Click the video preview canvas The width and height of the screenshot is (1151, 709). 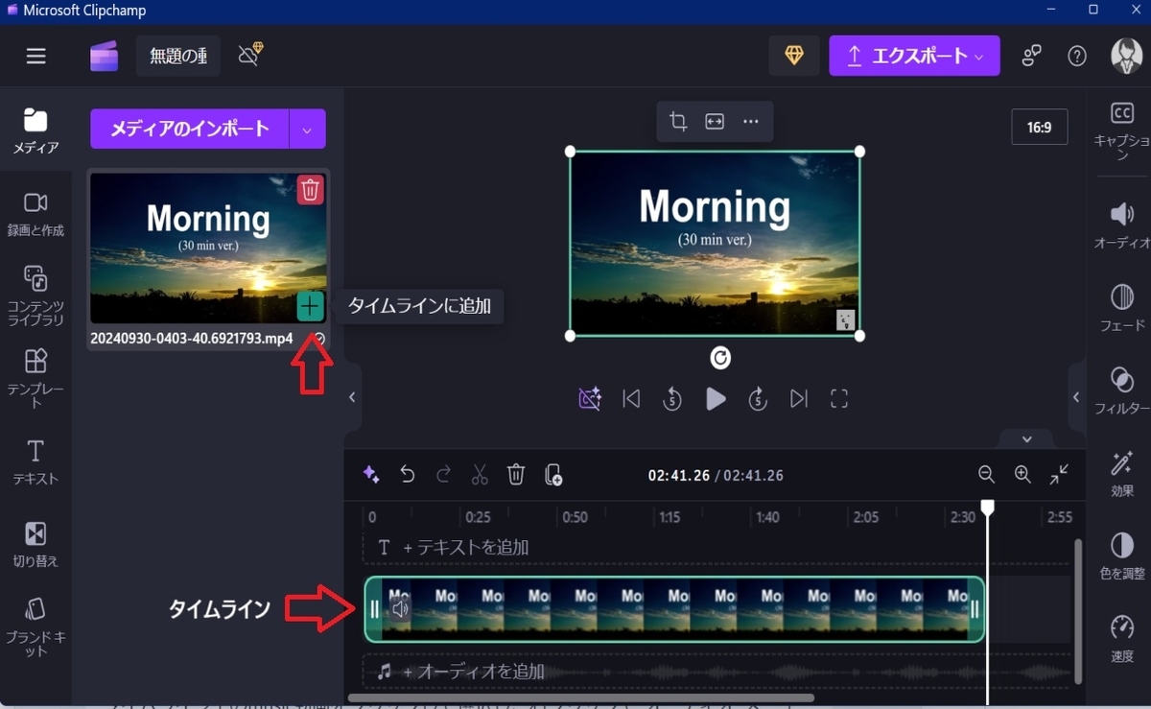click(x=715, y=244)
